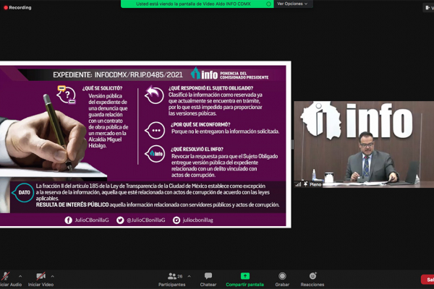Click the Instagram icon beside juliocbonillag
This screenshot has width=434, height=289.
pos(176,220)
